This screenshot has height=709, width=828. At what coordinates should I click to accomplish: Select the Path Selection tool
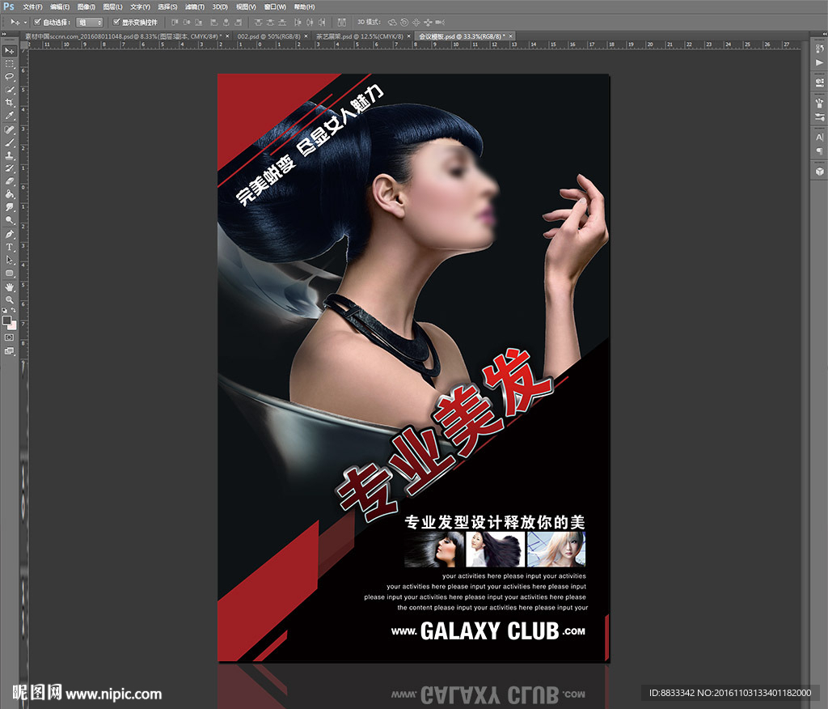coord(10,260)
